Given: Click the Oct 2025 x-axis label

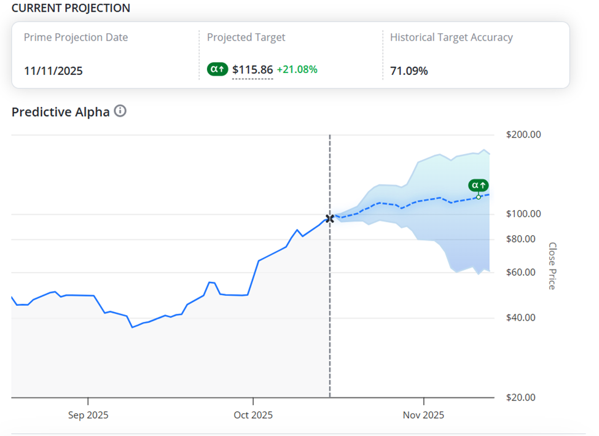Looking at the screenshot, I should pos(253,415).
